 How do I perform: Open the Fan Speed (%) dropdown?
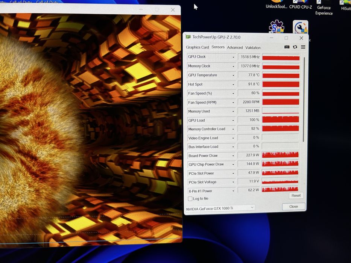(x=233, y=94)
